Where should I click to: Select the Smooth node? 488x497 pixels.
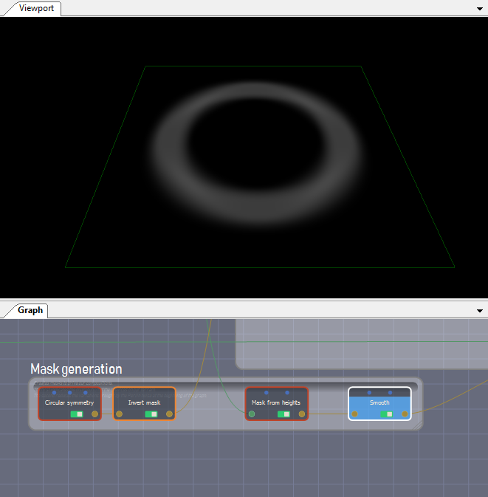[379, 402]
